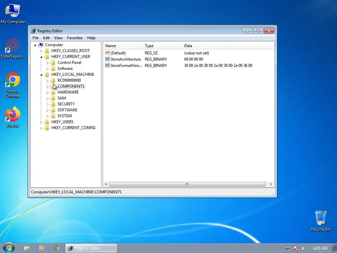
Task: Expand the HARDWARE key arrow
Action: pyautogui.click(x=47, y=93)
